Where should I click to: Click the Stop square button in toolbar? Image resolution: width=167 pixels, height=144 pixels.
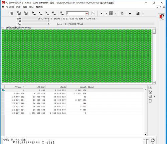point(130,13)
